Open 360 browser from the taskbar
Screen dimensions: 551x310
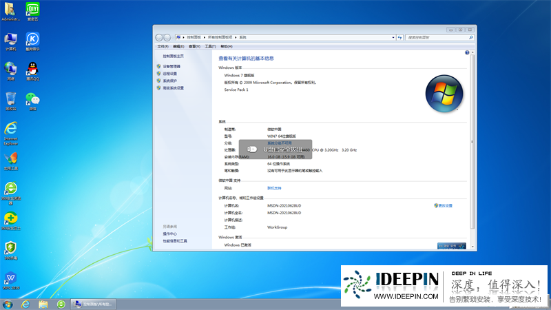click(61, 304)
